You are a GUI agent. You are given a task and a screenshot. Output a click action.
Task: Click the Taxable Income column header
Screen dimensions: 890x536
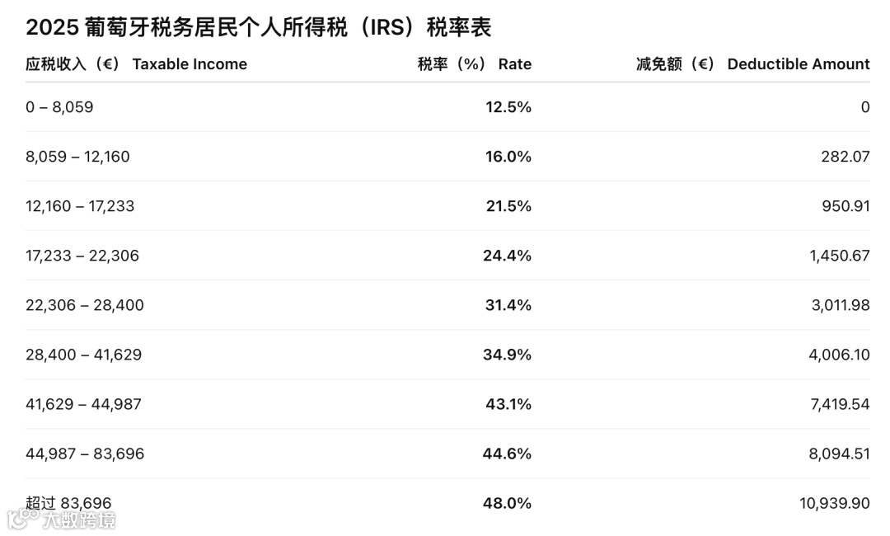136,64
